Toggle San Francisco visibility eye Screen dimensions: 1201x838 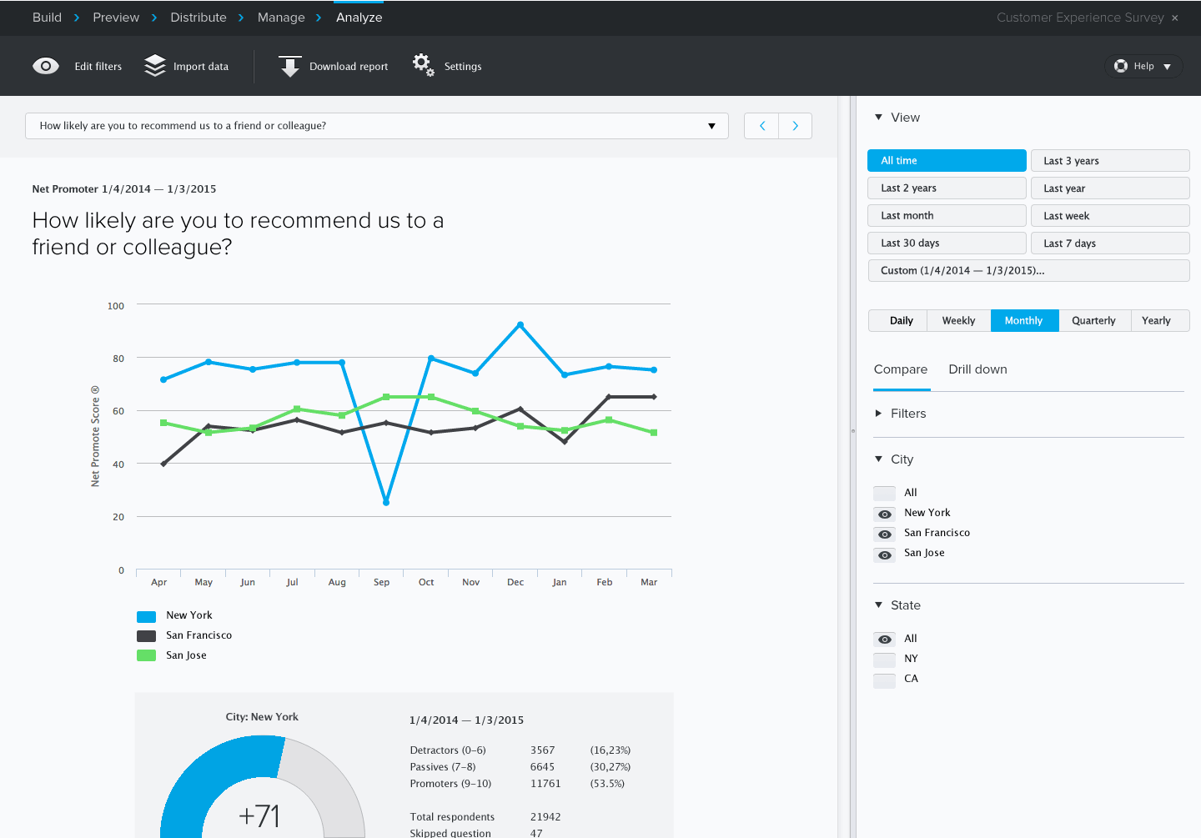884,534
